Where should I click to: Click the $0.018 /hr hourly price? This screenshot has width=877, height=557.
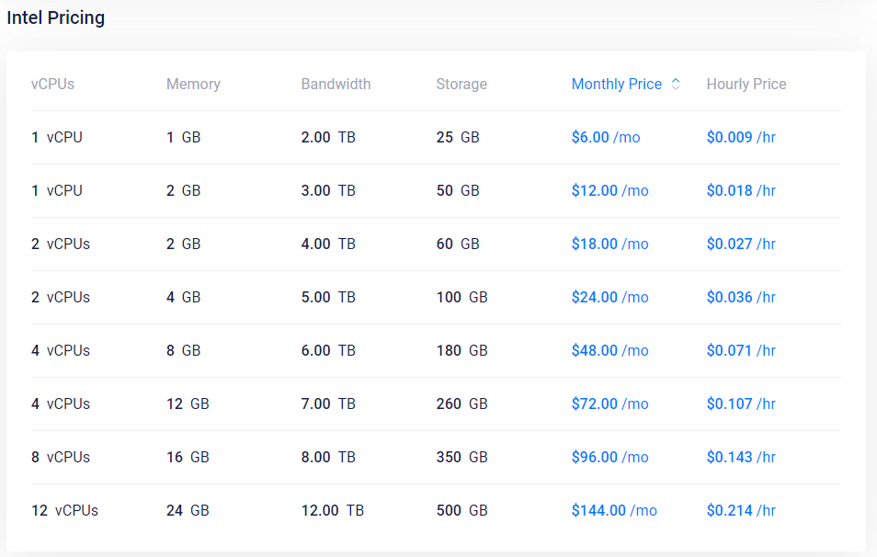(x=741, y=190)
